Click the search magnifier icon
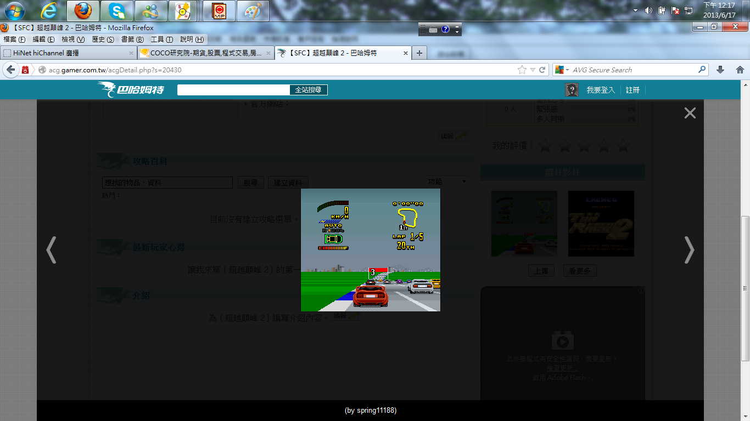Viewport: 750px width, 421px height. pyautogui.click(x=702, y=70)
